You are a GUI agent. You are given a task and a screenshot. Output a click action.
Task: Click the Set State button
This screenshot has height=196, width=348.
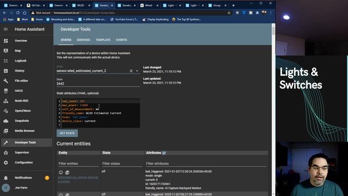(67, 133)
